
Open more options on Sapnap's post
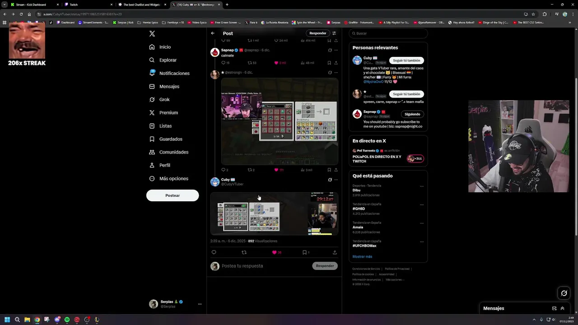[336, 50]
